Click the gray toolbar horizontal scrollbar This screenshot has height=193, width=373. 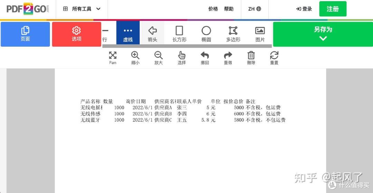coord(187,46)
